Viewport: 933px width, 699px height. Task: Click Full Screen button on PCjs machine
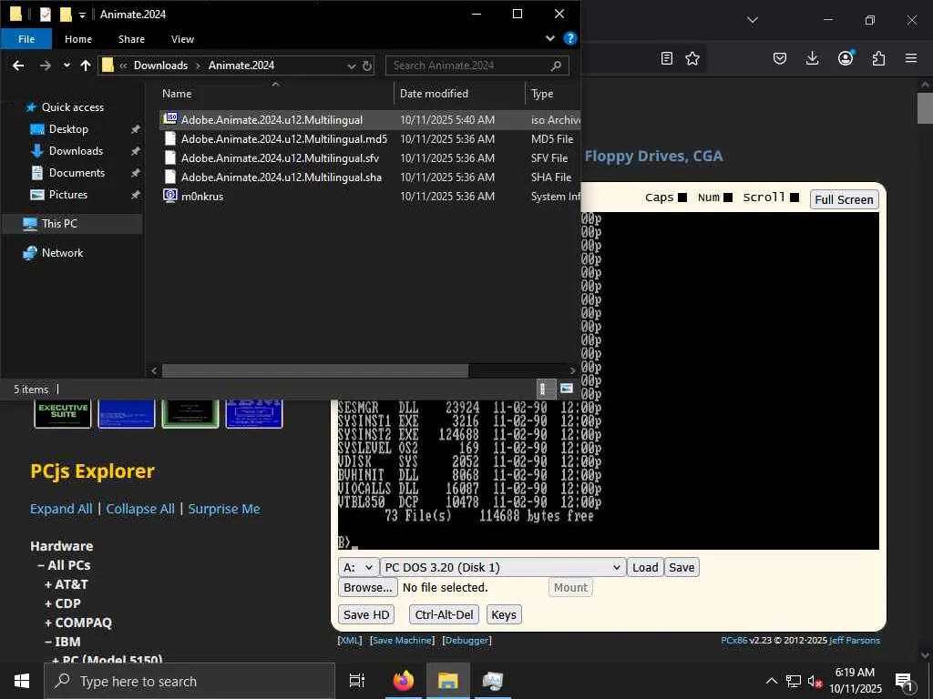click(844, 199)
